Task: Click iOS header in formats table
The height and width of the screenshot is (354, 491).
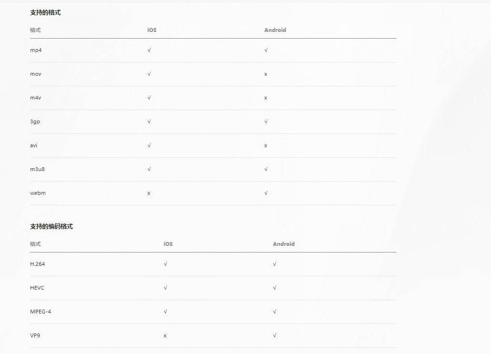Action: click(x=152, y=30)
